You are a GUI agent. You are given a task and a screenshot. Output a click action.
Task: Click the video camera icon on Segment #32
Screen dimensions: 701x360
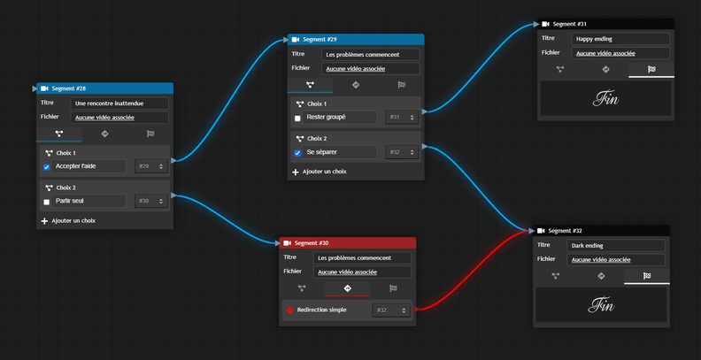point(542,231)
